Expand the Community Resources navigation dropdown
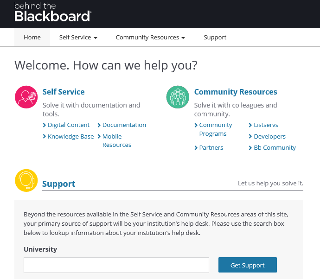 tap(150, 38)
